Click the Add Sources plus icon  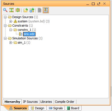click(x=32, y=10)
